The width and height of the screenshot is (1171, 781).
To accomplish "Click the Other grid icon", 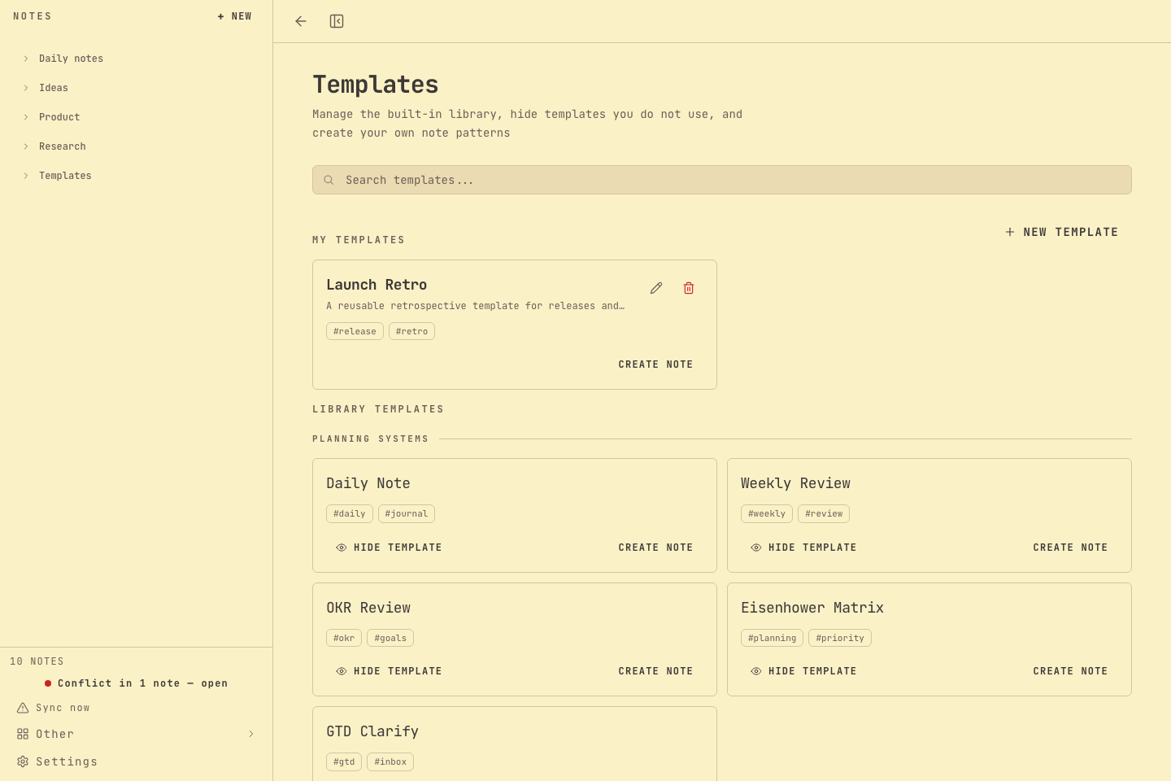I will 23,734.
